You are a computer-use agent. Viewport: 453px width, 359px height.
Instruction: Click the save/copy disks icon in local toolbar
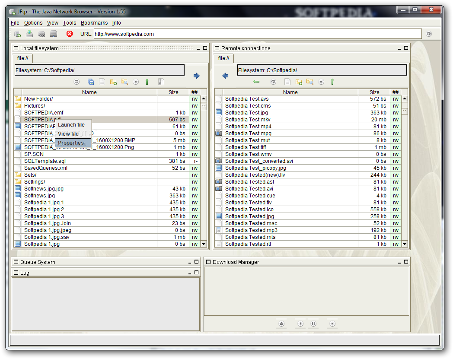[91, 82]
